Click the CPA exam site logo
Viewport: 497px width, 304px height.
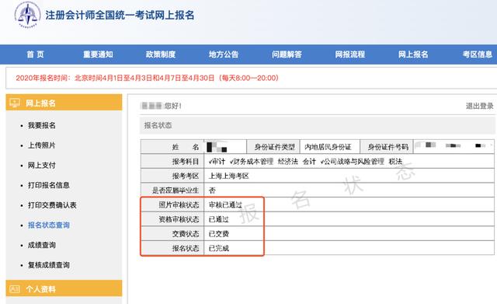point(28,15)
